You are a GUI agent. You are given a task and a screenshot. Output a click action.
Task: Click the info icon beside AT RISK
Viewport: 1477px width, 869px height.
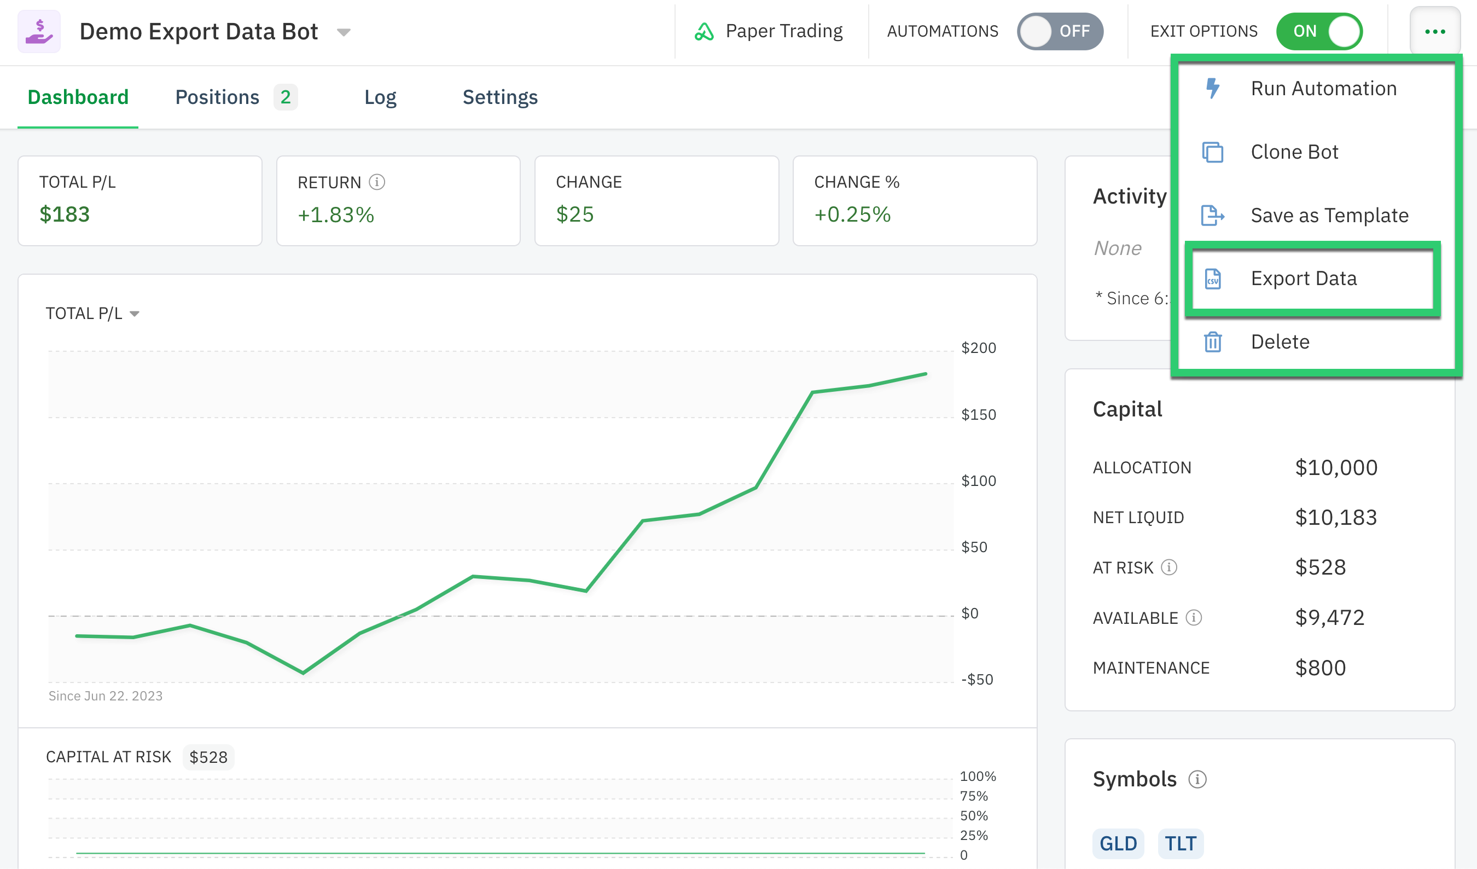pyautogui.click(x=1168, y=567)
